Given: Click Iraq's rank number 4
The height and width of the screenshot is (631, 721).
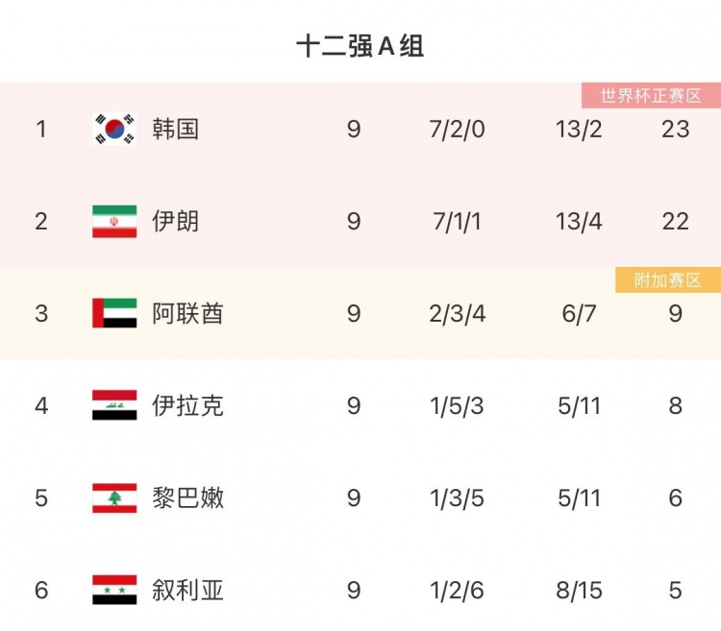Looking at the screenshot, I should click(41, 406).
